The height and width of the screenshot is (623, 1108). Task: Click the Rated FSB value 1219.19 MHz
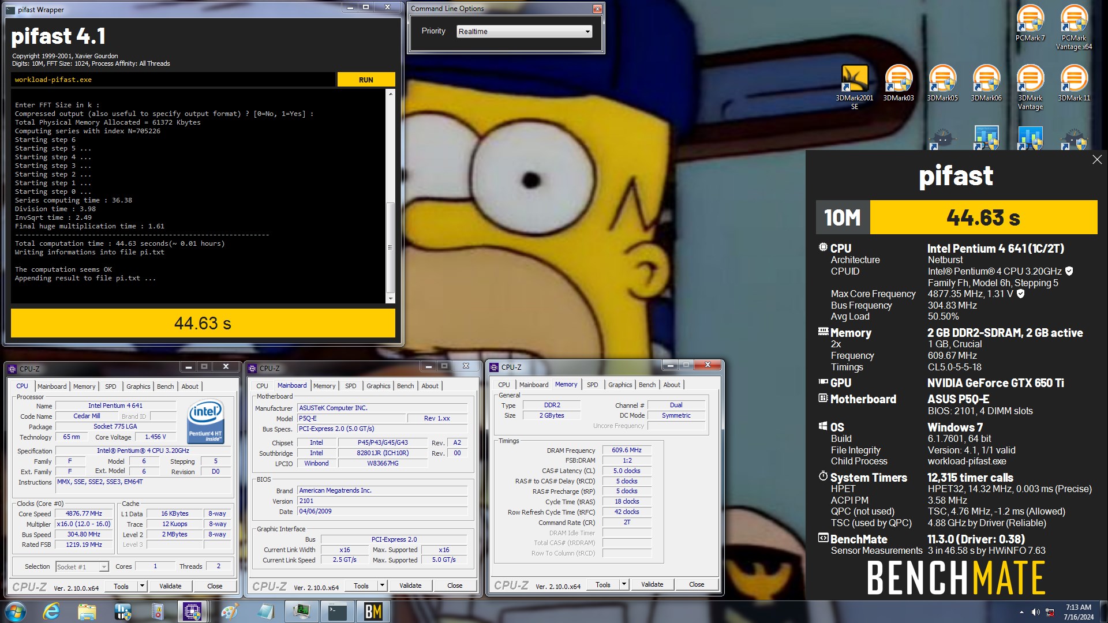point(84,545)
